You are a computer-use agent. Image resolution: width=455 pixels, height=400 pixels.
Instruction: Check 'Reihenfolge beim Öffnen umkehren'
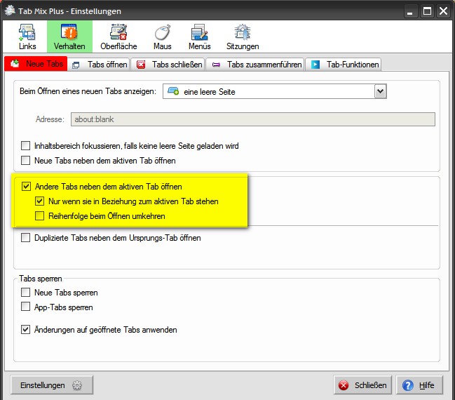pyautogui.click(x=39, y=216)
